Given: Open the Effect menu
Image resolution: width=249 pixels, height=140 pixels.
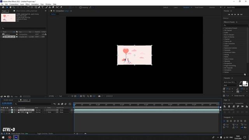Looking at the screenshot, I should click(x=28, y=4).
